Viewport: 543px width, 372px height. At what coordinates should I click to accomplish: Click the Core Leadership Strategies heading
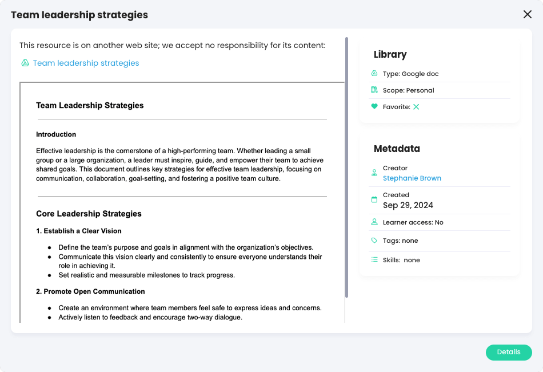click(89, 214)
